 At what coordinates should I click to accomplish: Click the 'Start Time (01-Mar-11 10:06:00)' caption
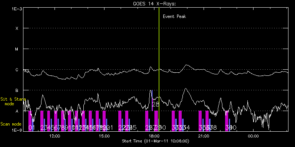coord(156,141)
